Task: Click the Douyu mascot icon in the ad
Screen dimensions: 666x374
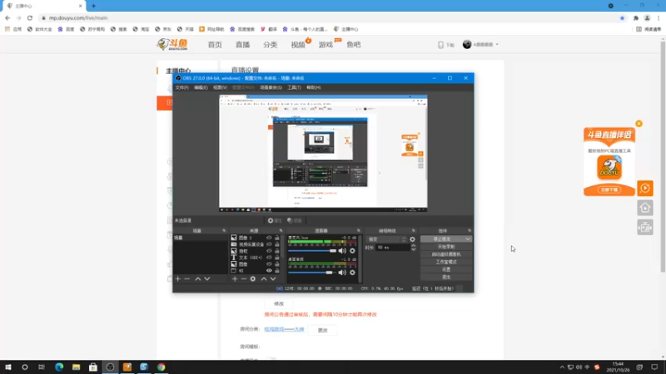Action: pyautogui.click(x=609, y=167)
